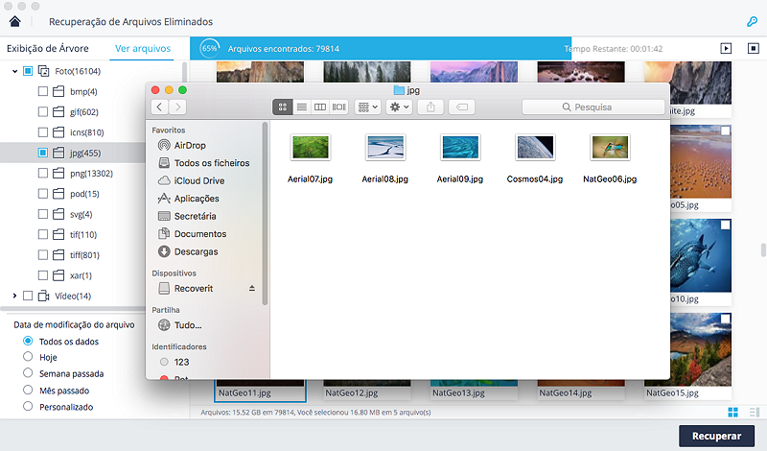
Task: Click the Recuperar button
Action: click(716, 436)
